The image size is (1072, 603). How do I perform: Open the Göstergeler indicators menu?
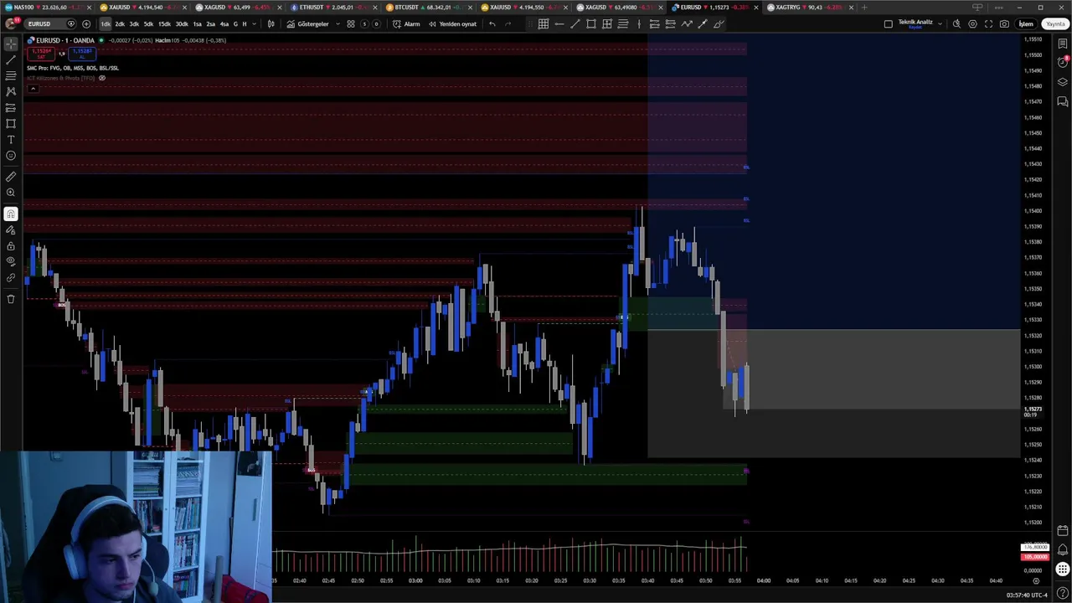[x=307, y=23]
